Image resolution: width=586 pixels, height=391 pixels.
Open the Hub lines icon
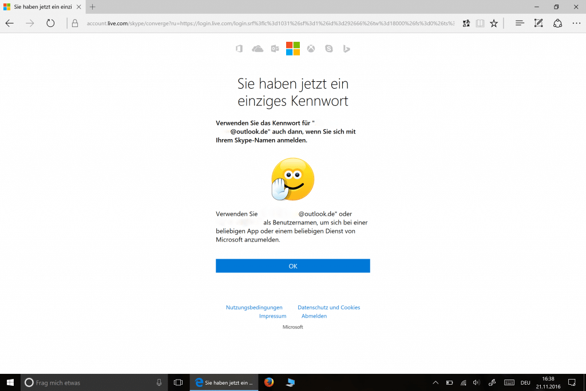520,23
